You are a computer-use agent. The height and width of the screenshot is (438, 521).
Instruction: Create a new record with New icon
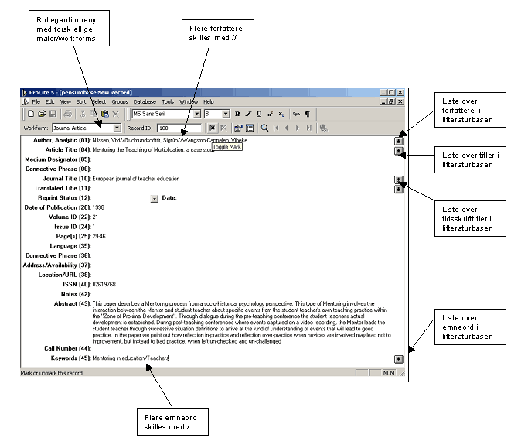[31, 114]
